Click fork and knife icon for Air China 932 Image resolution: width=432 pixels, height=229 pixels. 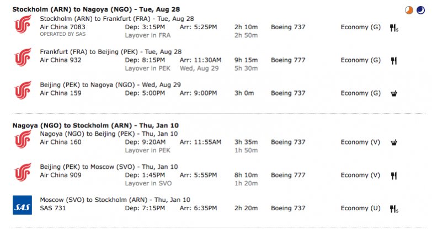point(394,60)
